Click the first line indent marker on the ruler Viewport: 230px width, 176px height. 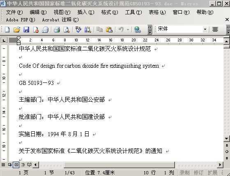point(18,39)
